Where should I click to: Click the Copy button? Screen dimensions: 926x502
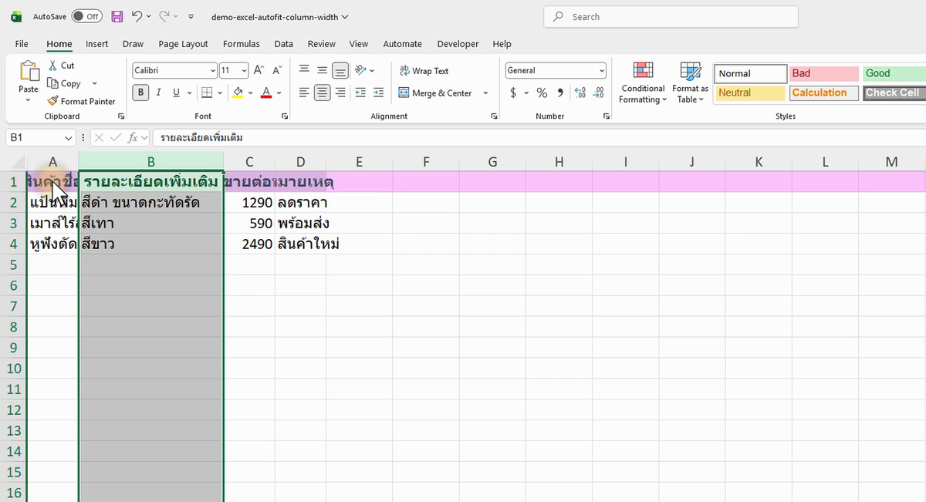pyautogui.click(x=64, y=83)
